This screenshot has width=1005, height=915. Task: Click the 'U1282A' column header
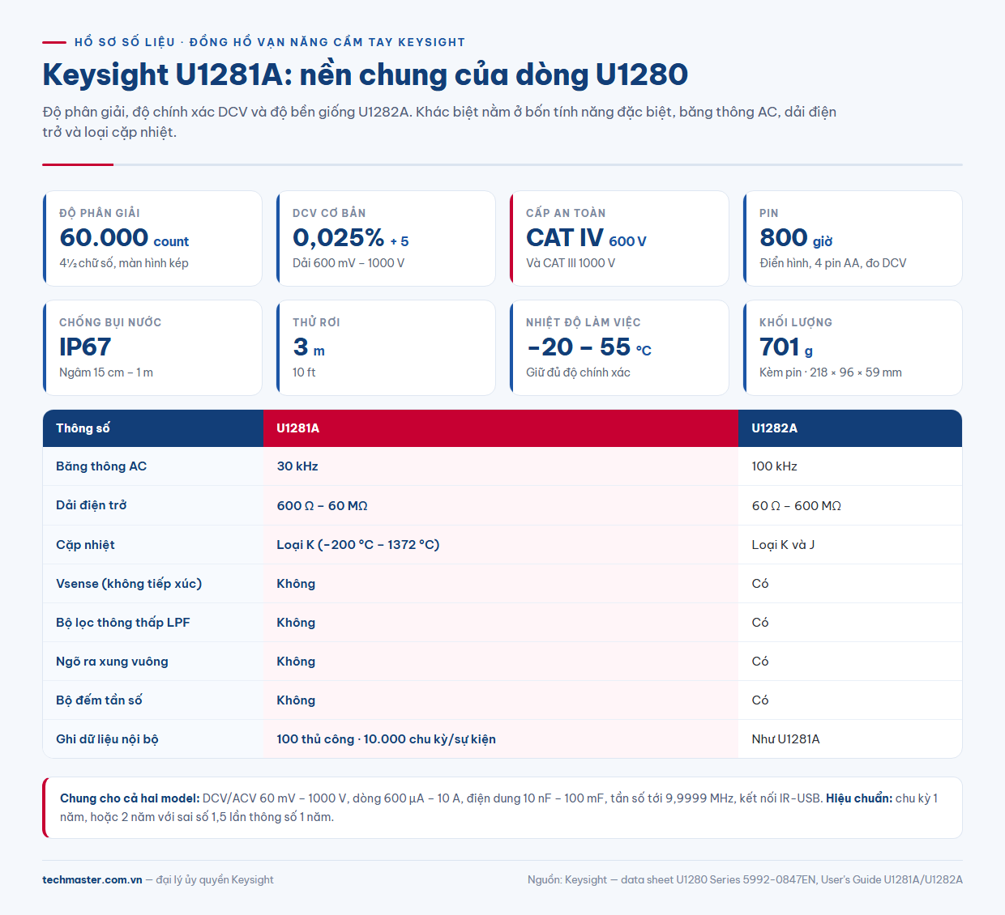850,428
